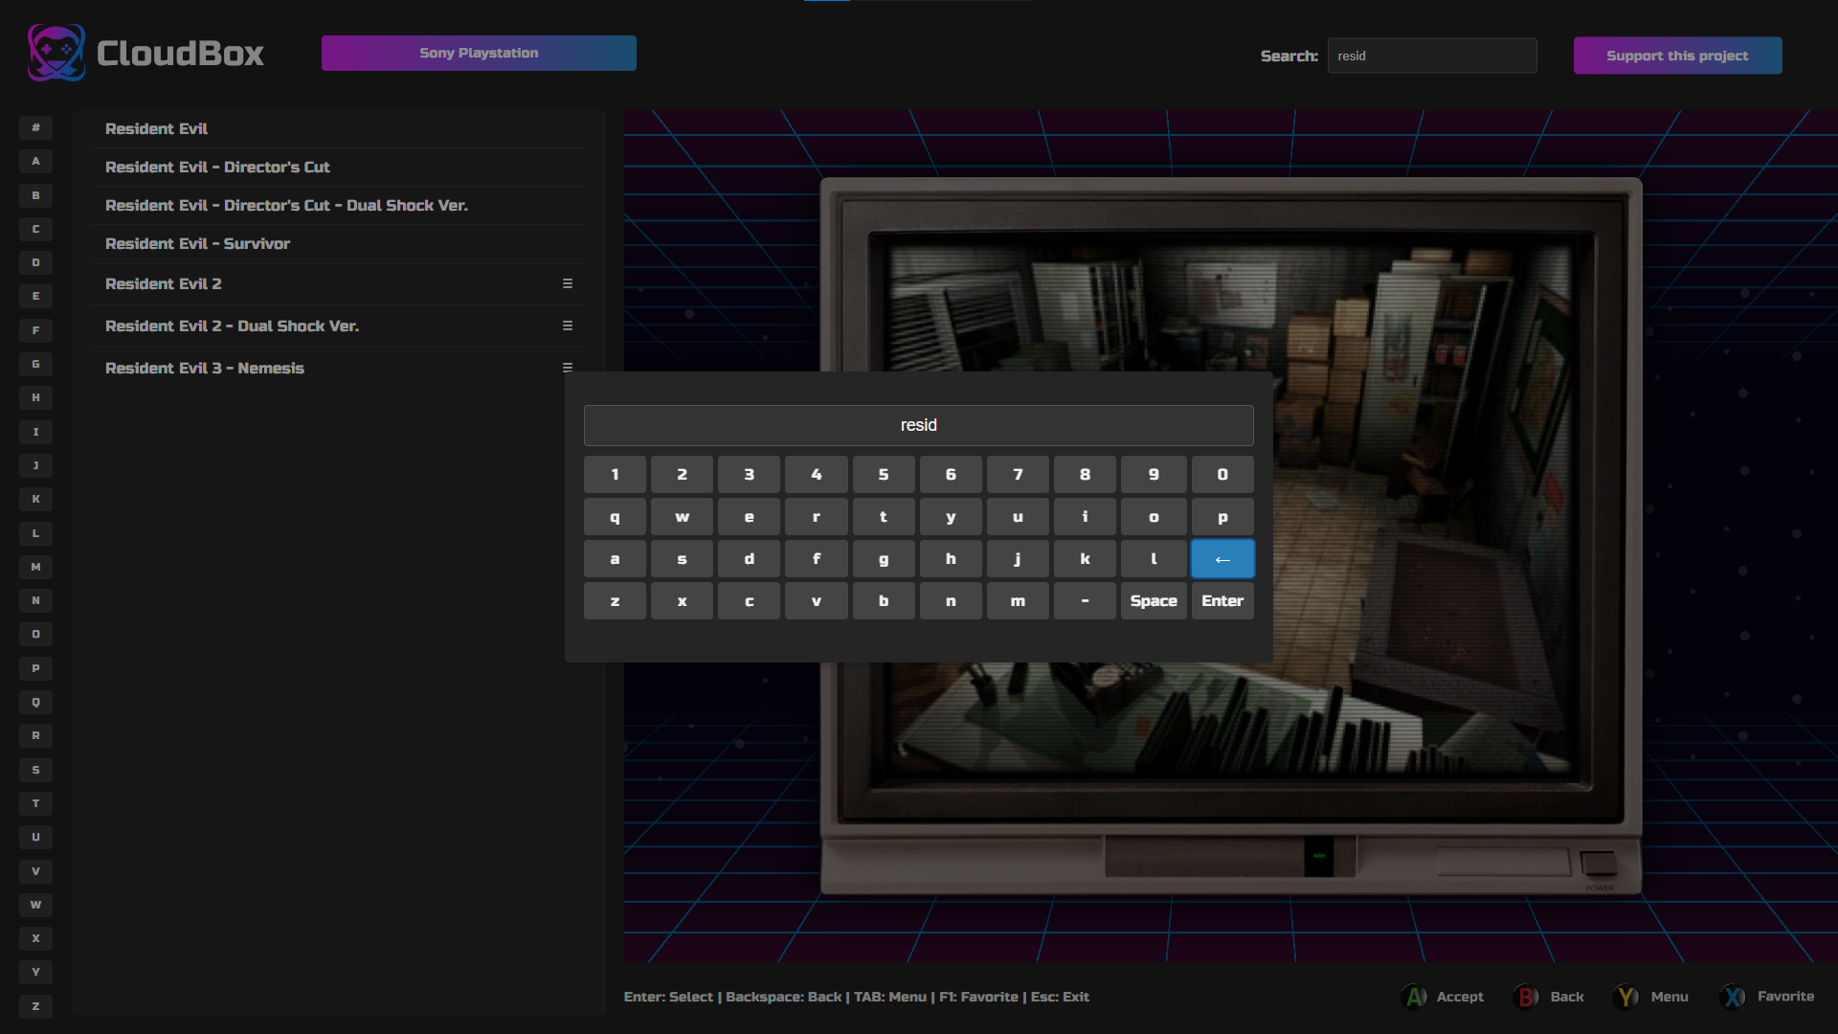This screenshot has height=1034, width=1838.
Task: Tap the Enter key on keyboard
Action: coord(1222,601)
